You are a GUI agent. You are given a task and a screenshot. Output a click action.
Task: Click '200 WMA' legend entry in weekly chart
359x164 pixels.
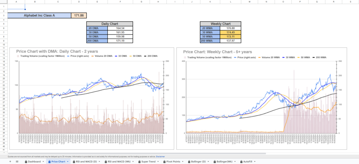(319, 58)
